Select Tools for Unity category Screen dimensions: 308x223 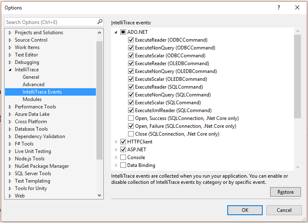31,188
